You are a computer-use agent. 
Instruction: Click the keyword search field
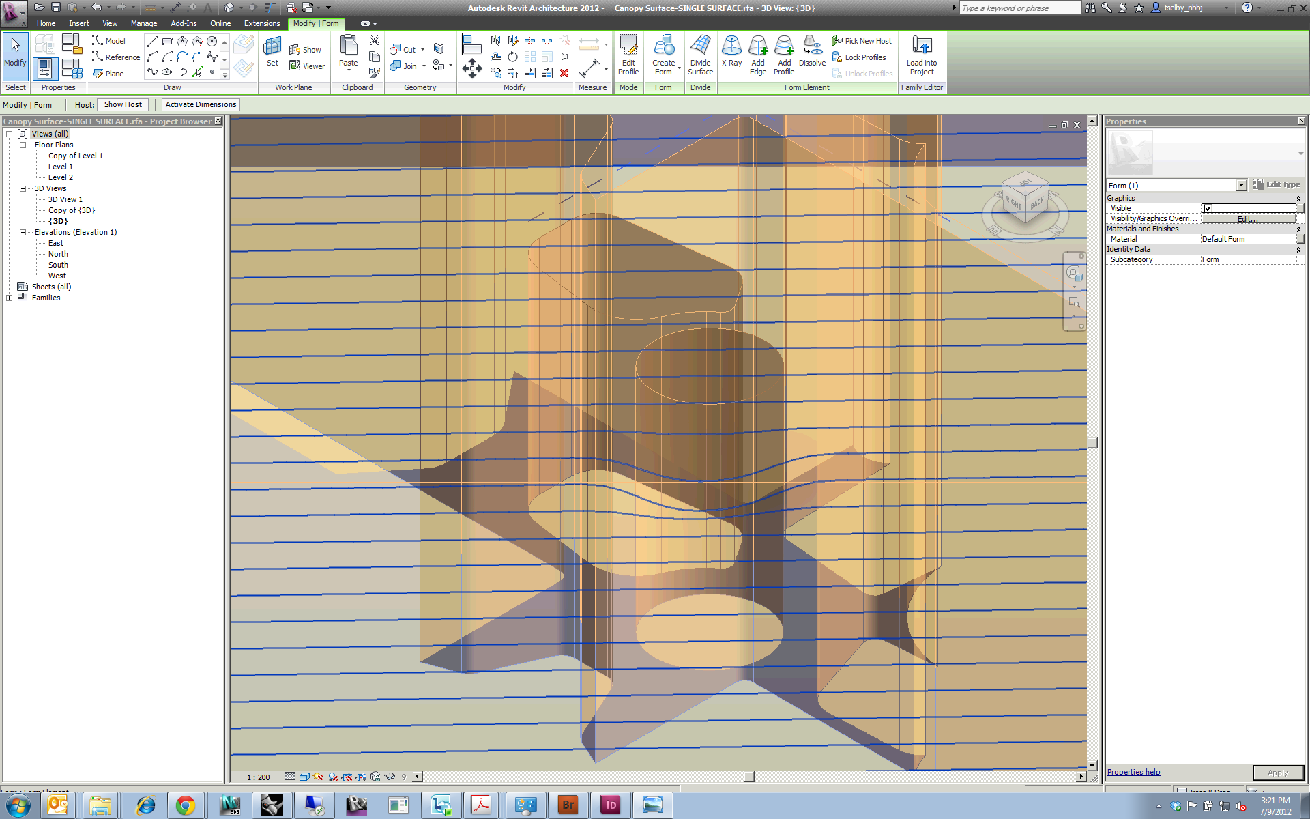click(1019, 8)
